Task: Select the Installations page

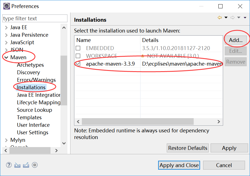Action: coord(31,88)
